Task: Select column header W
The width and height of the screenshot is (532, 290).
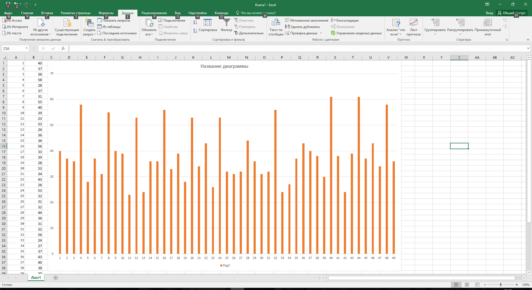Action: tap(406, 58)
